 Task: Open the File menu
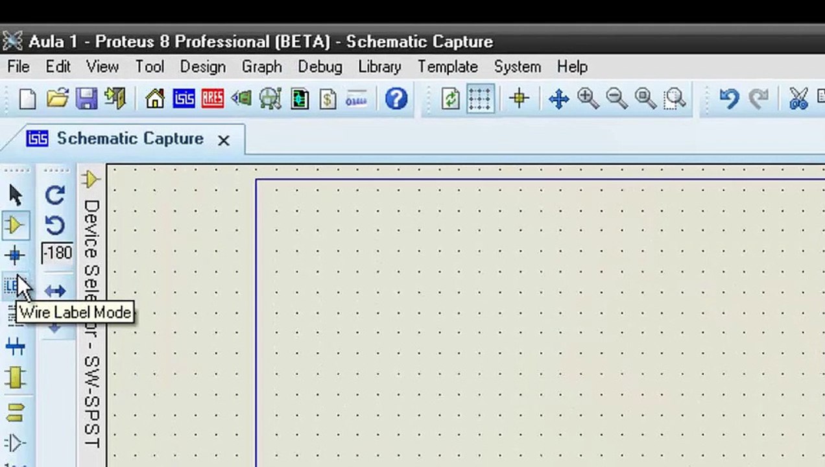coord(18,67)
